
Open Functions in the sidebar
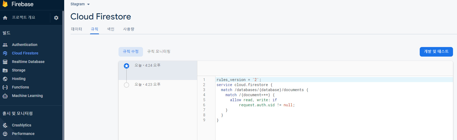tap(21, 87)
